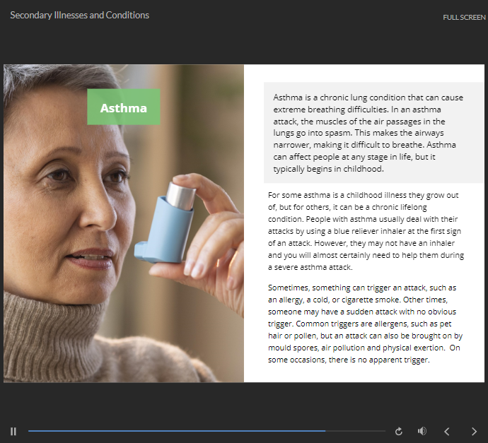
Task: Click the woman with inhaler photo
Action: point(124,223)
